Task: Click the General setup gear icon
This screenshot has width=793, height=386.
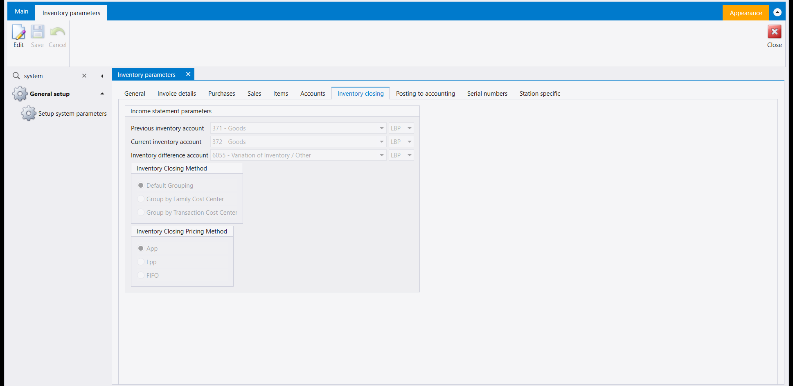Action: tap(20, 94)
